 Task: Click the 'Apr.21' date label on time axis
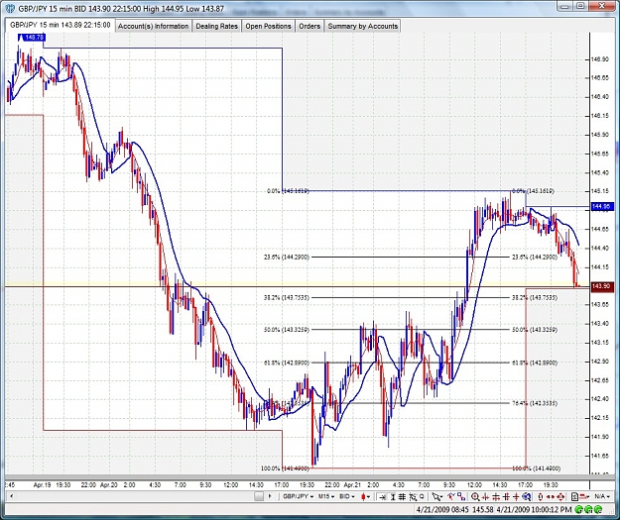point(352,485)
